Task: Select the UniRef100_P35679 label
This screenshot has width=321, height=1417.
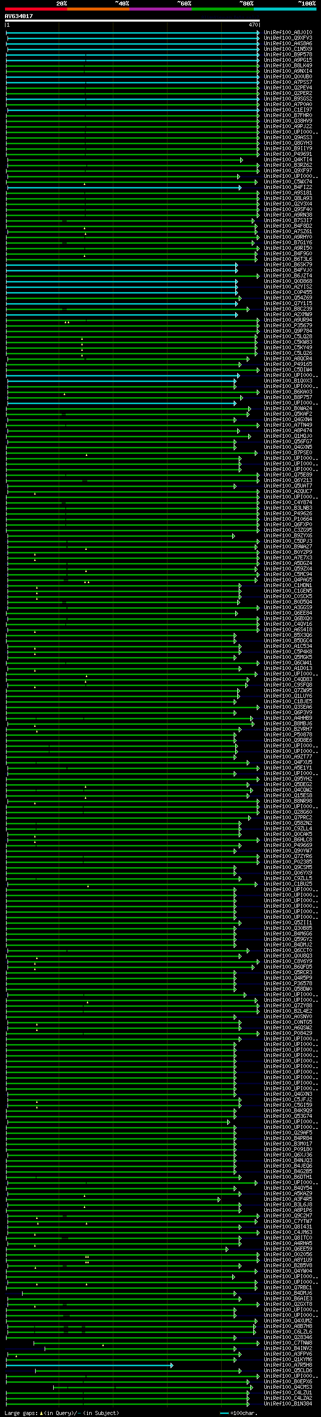Action: (288, 325)
